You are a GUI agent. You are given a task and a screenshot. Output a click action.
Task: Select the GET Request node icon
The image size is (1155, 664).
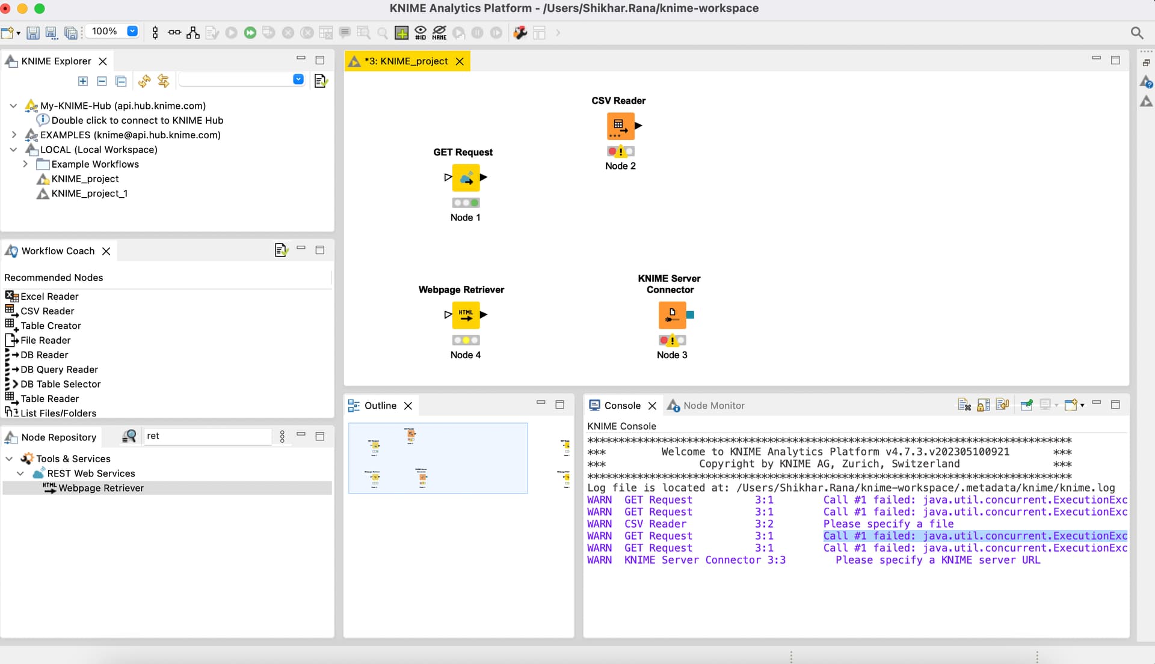pyautogui.click(x=466, y=178)
